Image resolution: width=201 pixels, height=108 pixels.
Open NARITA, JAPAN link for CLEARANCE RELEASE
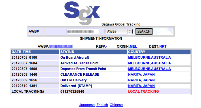141,75
